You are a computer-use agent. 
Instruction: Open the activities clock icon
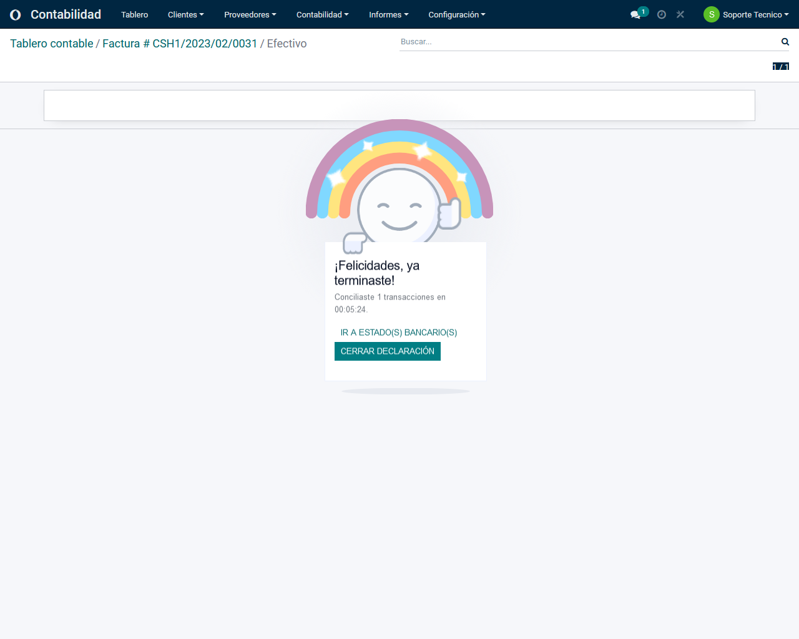tap(662, 14)
